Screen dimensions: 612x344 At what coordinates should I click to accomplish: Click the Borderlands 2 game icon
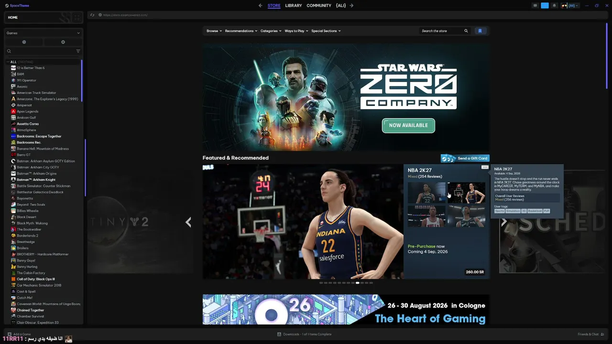click(x=13, y=236)
